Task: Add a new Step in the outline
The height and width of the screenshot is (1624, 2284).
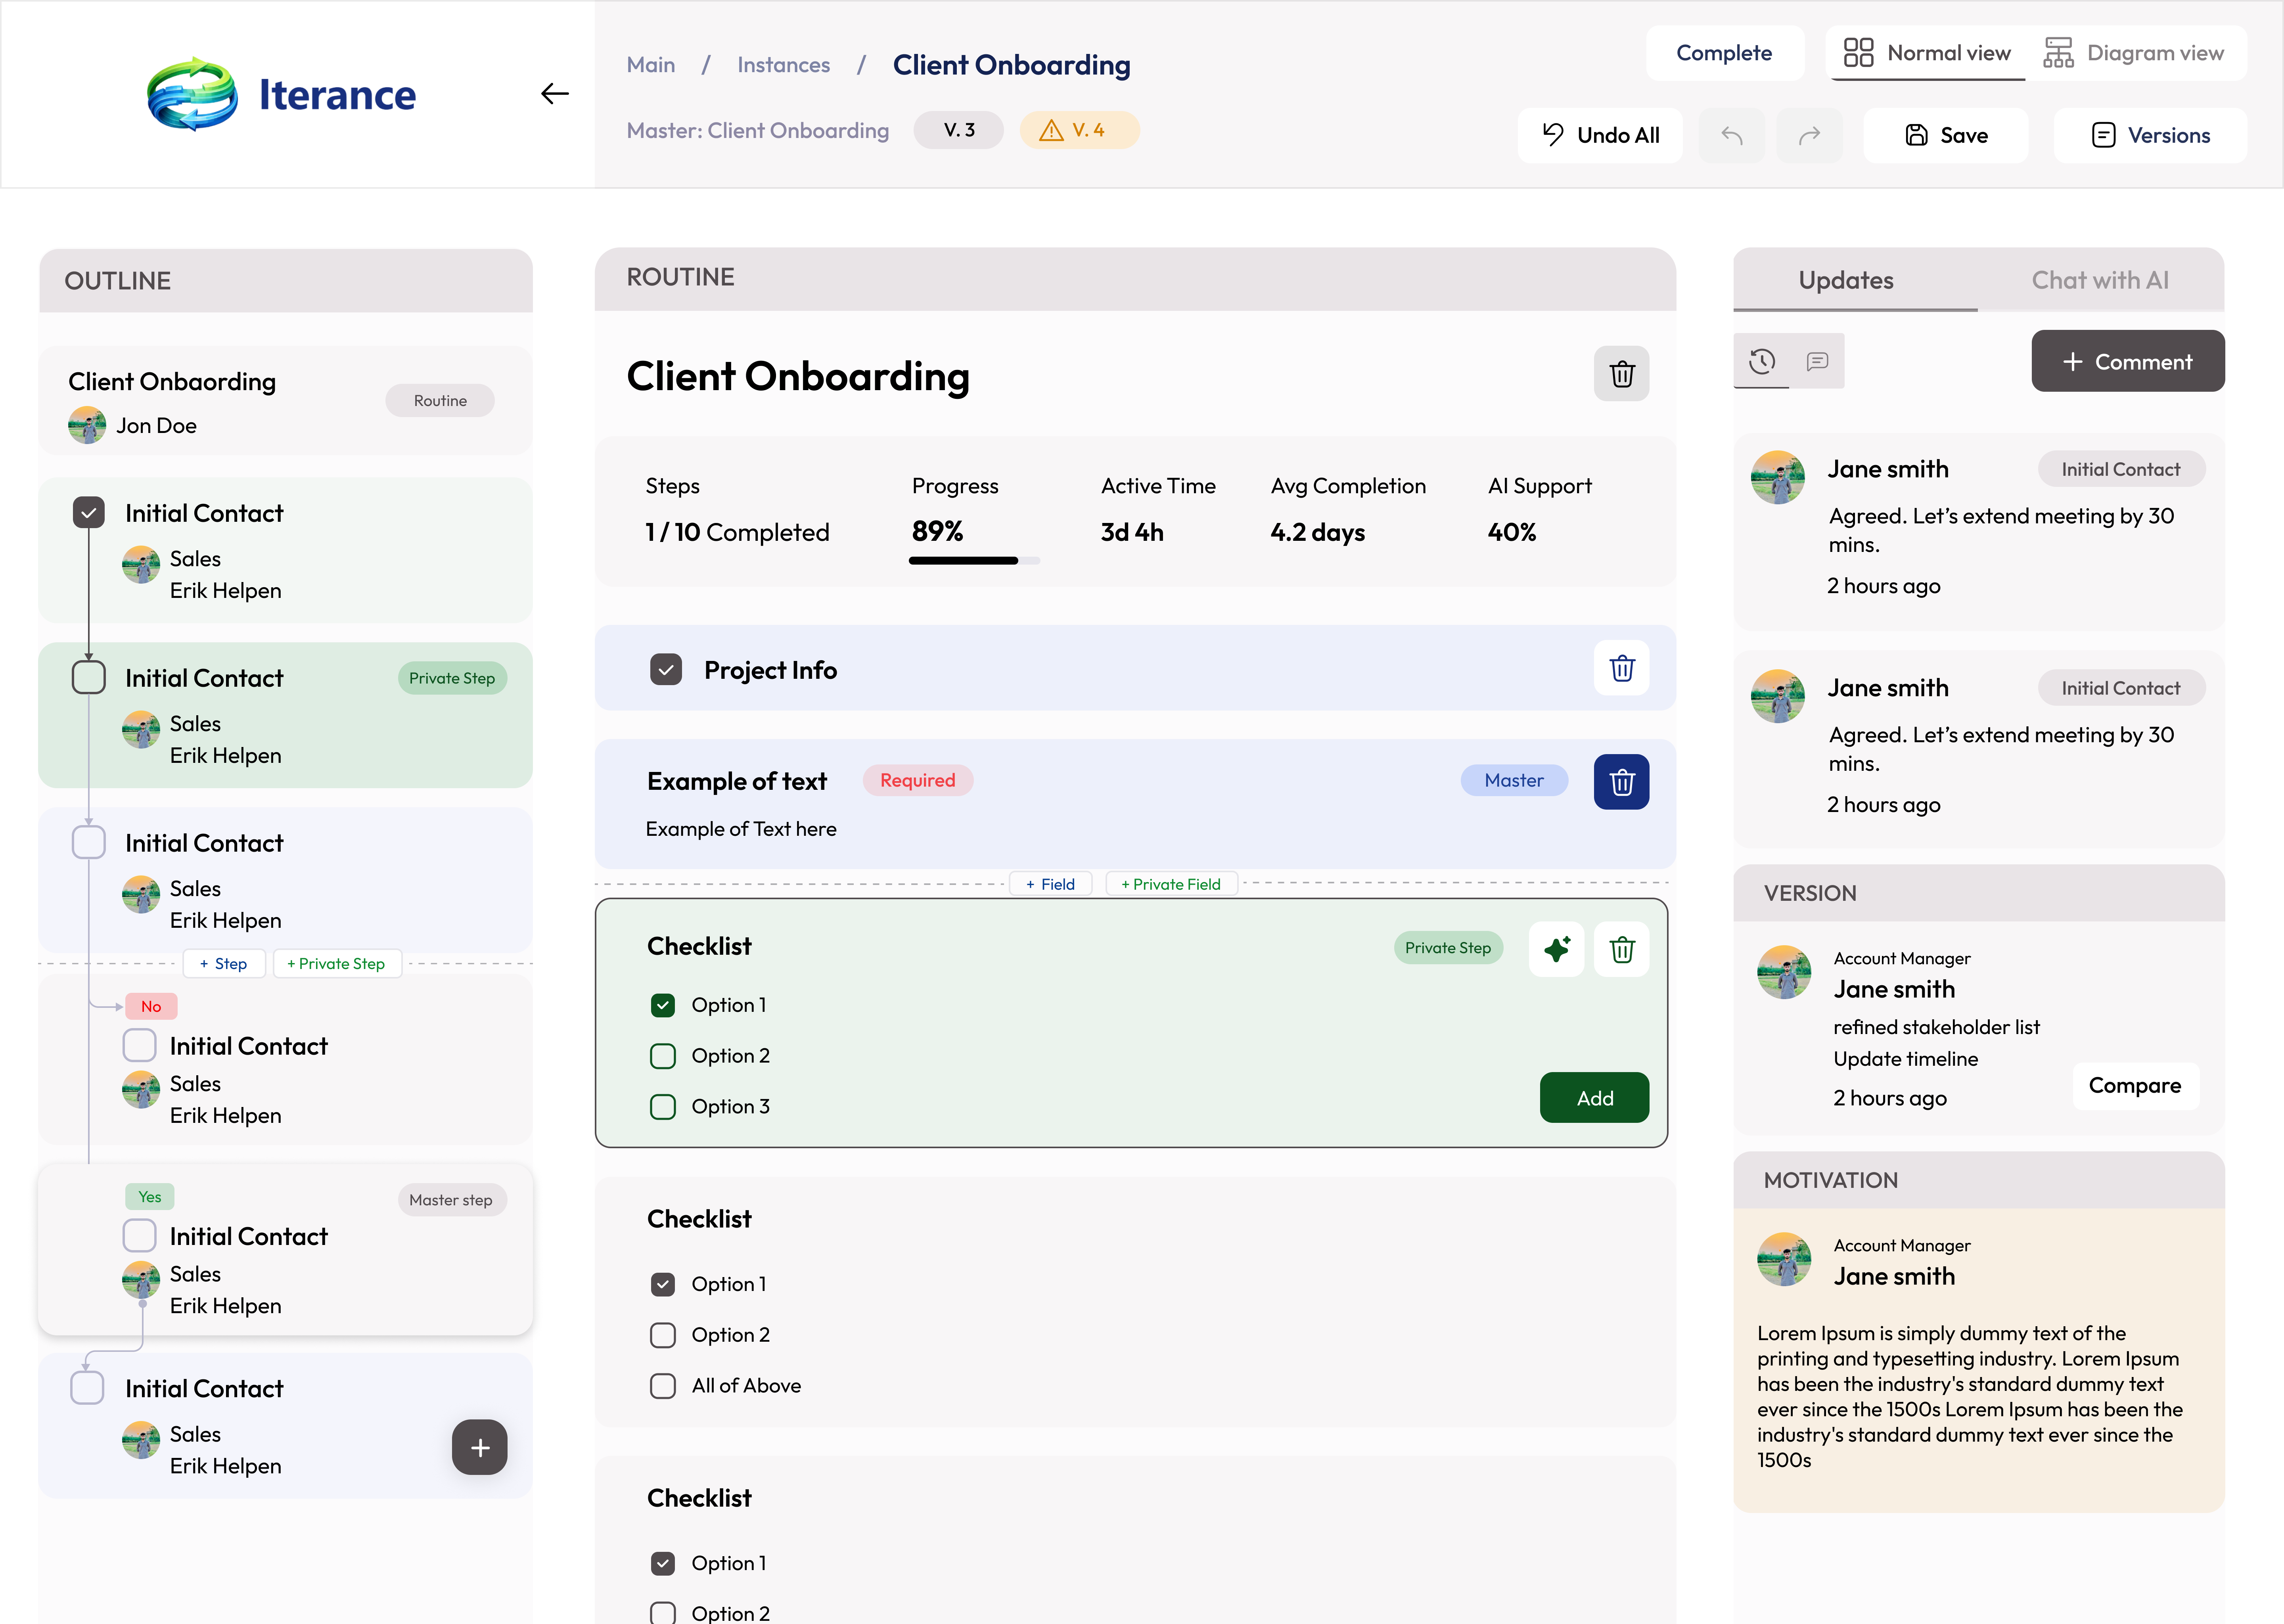Action: pos(224,963)
